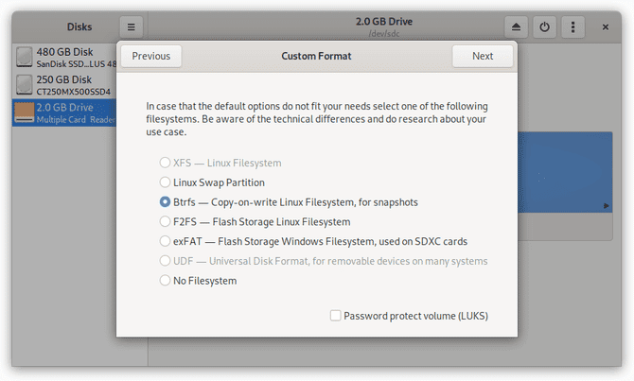The image size is (634, 381).
Task: Close the Disks window
Action: [606, 27]
